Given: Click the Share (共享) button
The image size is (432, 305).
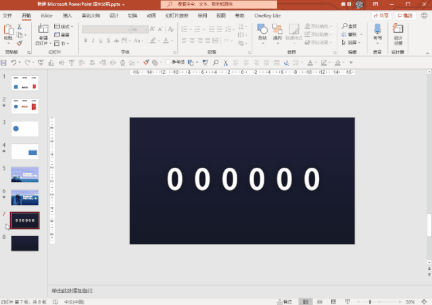Looking at the screenshot, I should (381, 16).
